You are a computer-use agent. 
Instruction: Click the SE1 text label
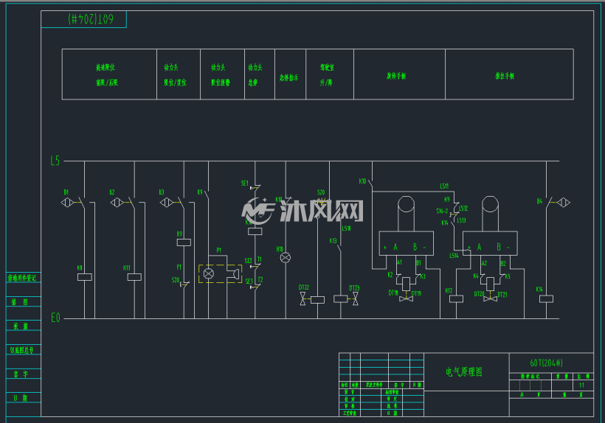tap(245, 183)
